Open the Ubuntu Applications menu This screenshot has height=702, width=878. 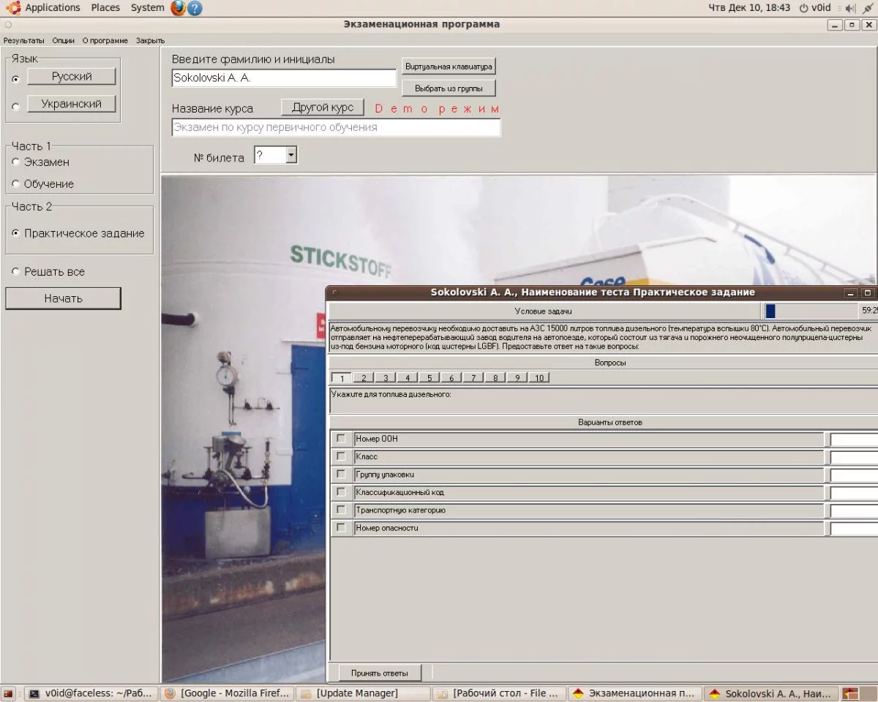(x=43, y=8)
